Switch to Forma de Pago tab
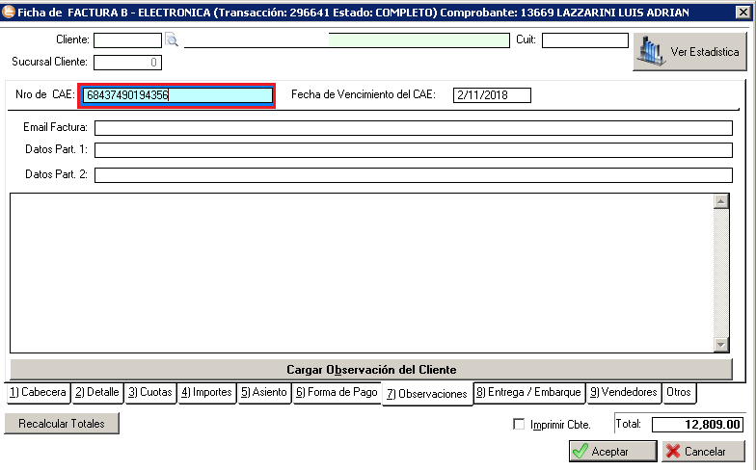The height and width of the screenshot is (470, 756). 337,392
